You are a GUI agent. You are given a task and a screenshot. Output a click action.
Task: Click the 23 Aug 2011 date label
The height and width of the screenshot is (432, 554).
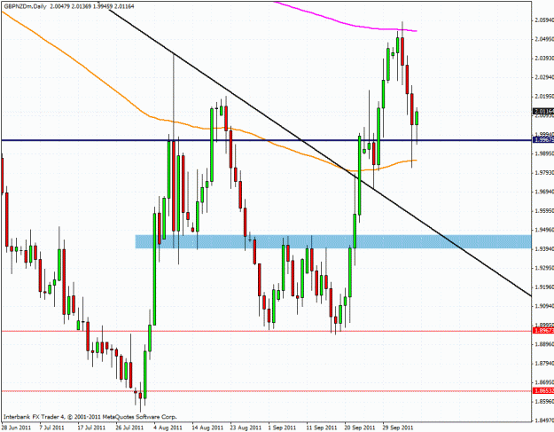point(246,428)
